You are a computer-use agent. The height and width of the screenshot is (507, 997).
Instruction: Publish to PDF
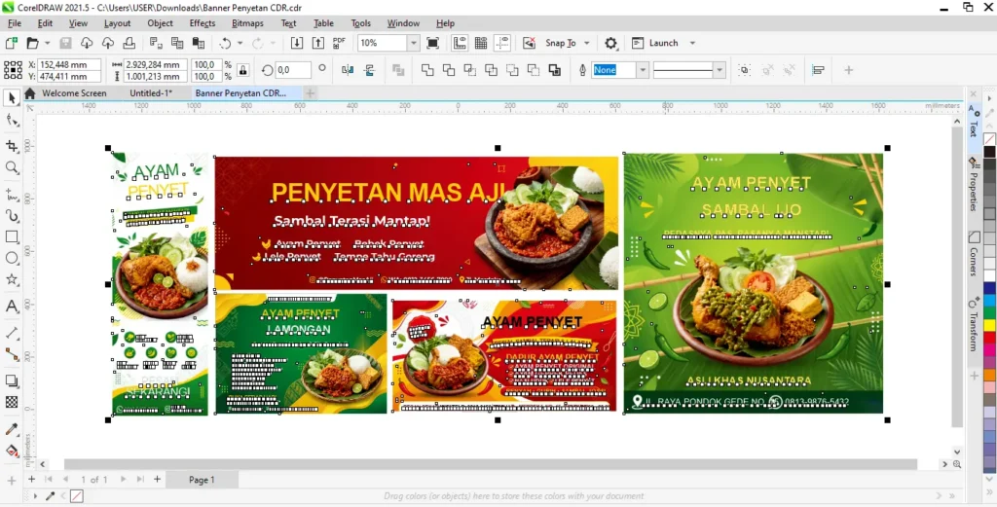(339, 43)
